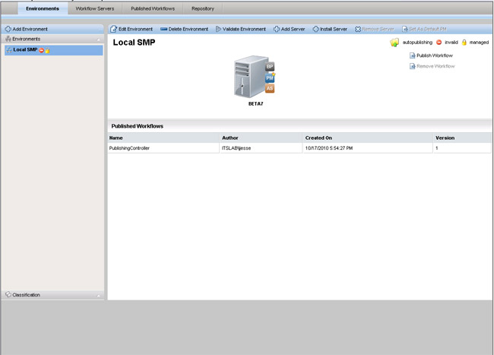
Task: Sort by Created On column header
Action: (x=367, y=138)
